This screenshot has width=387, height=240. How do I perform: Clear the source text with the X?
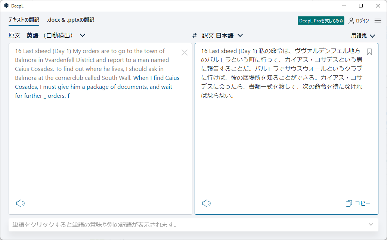[x=185, y=52]
